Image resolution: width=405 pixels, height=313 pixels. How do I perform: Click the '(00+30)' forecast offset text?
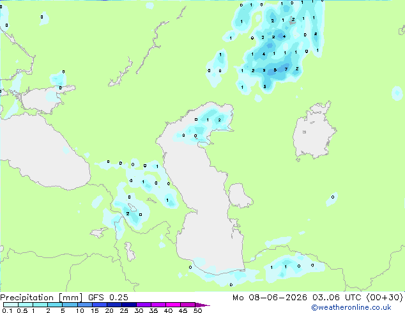[385, 298]
